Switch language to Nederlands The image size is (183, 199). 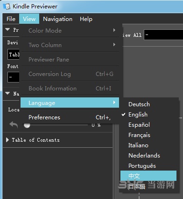coord(148,156)
